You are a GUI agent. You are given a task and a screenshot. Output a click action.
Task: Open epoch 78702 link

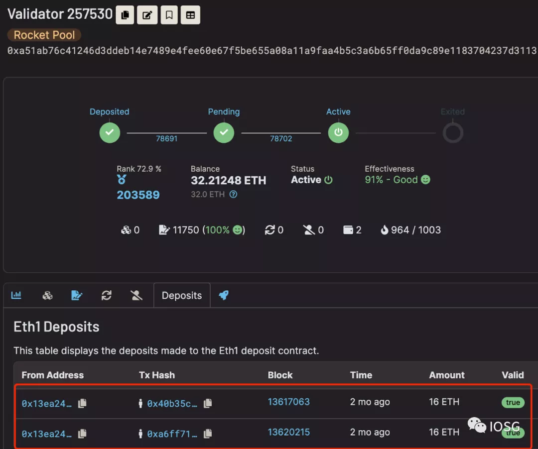(281, 138)
